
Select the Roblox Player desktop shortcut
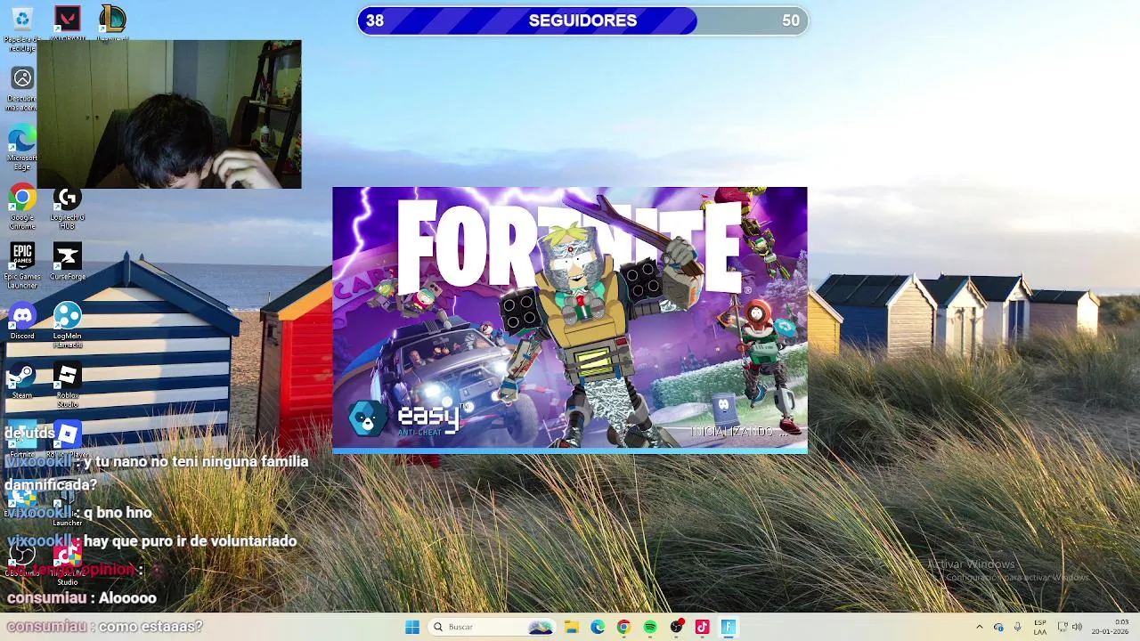[x=68, y=439]
